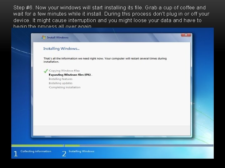Click the large number 2 stage indicator
225x168 pixels.
click(64, 154)
